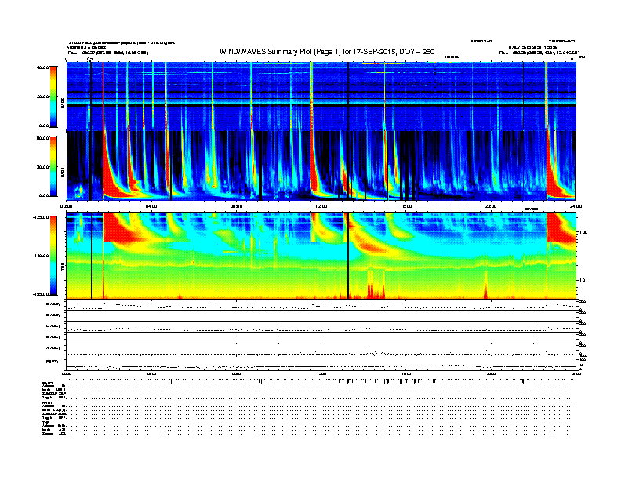Click the 30.00 label on RAD1 color scale
The image size is (621, 480).
coord(42,167)
